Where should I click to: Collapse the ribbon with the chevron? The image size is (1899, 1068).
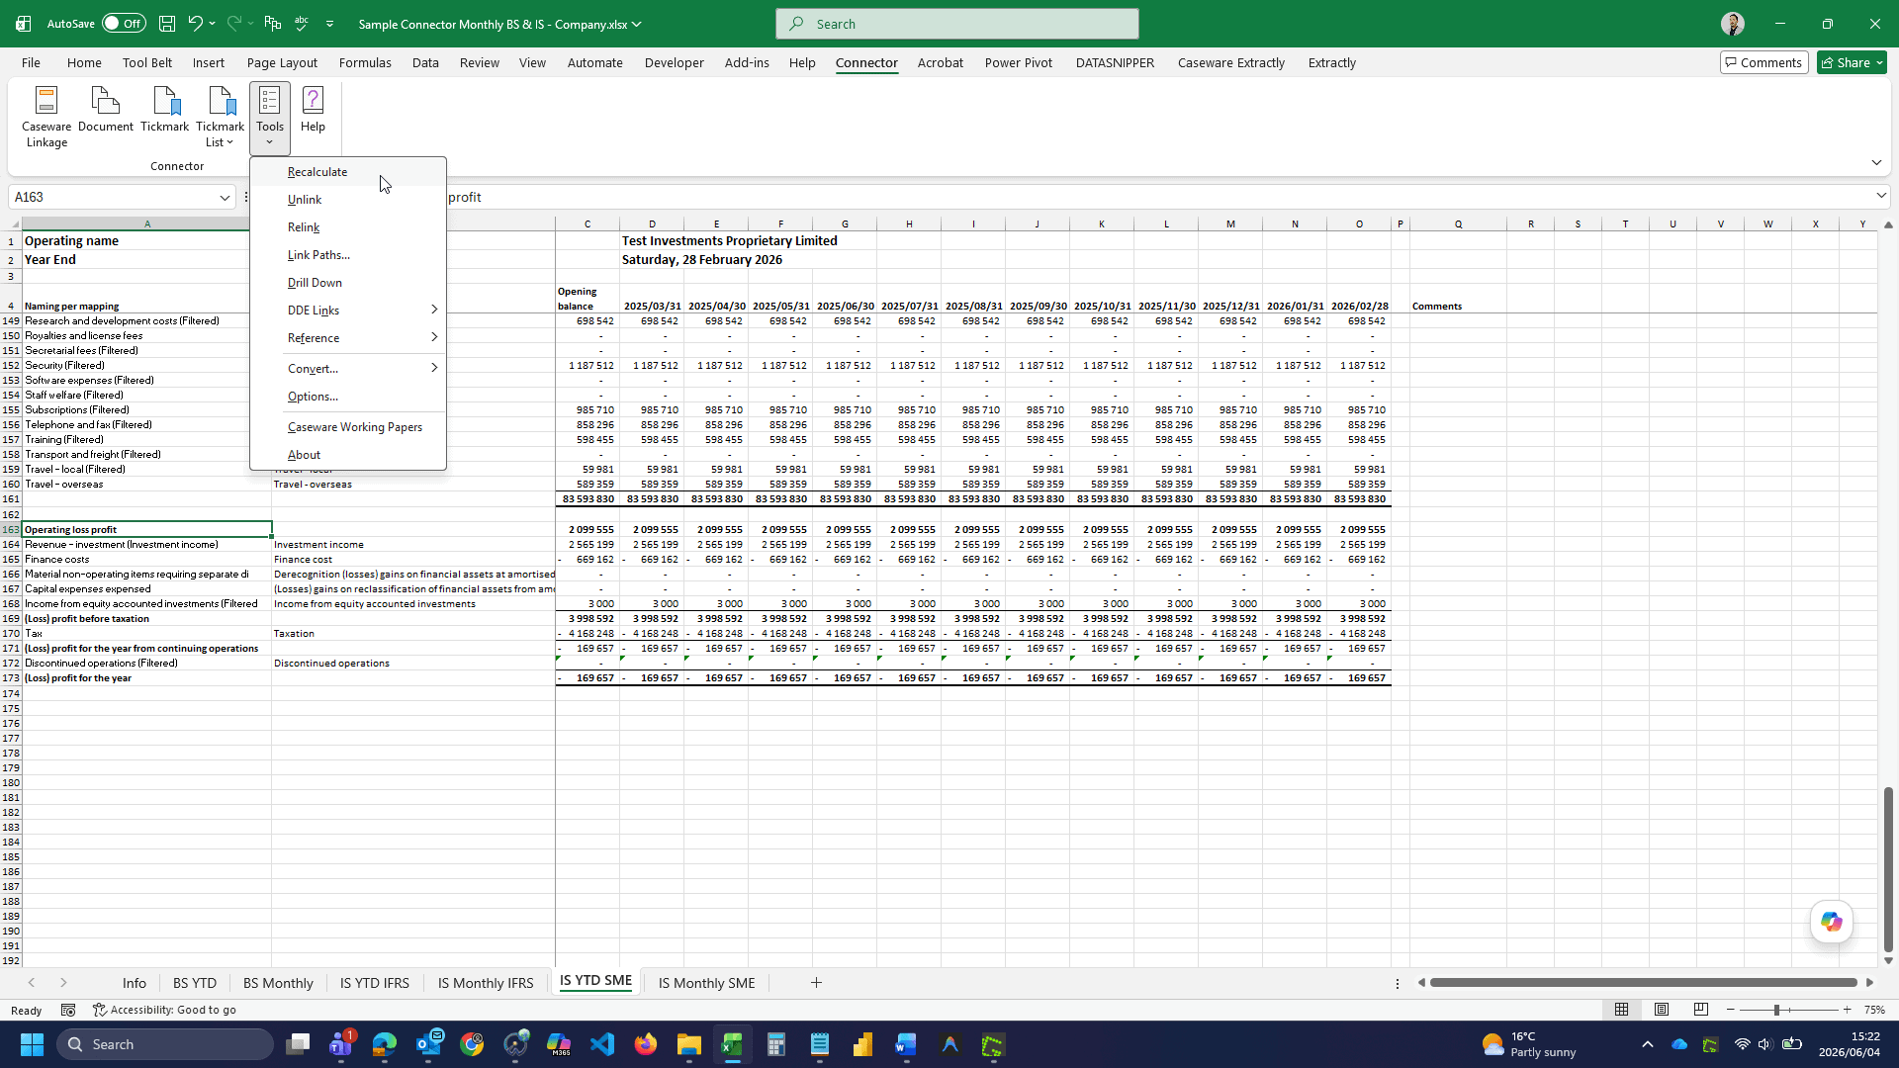tap(1876, 162)
